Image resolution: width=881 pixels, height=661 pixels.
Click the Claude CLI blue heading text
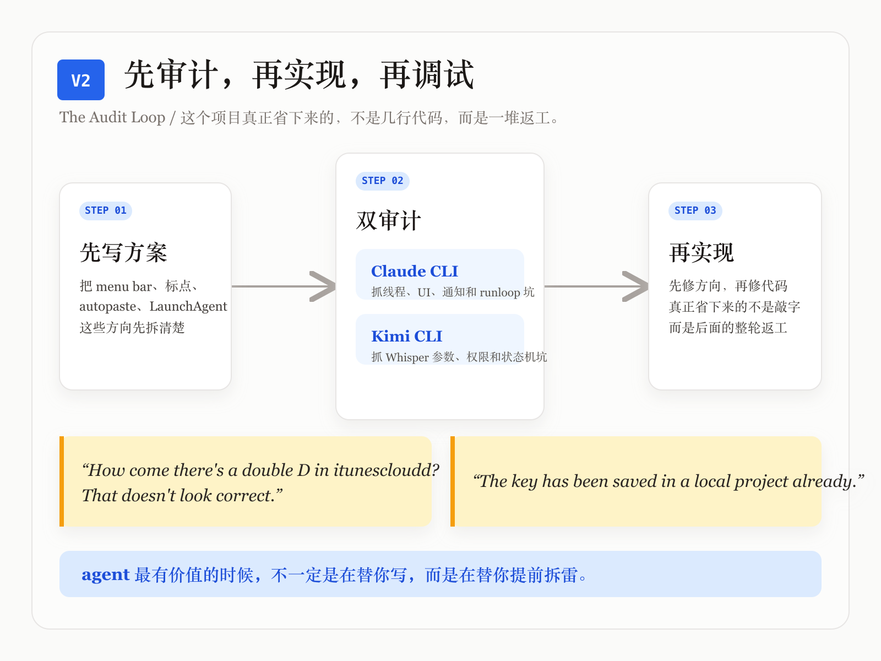coord(414,271)
